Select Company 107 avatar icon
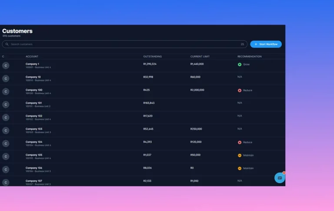The image size is (334, 211). pyautogui.click(x=6, y=182)
